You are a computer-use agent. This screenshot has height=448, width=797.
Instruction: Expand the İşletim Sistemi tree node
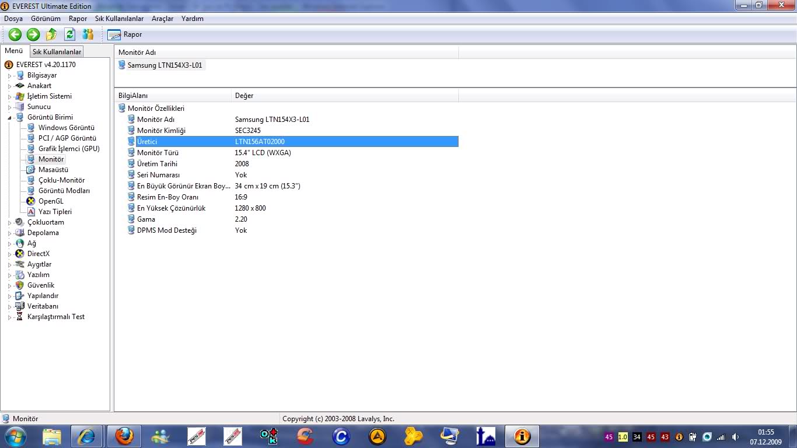tap(9, 96)
